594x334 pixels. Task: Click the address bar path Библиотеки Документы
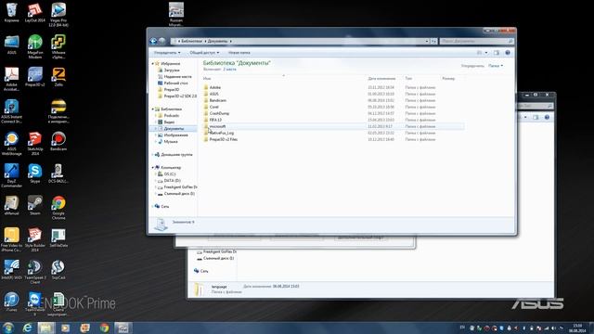[x=206, y=41]
